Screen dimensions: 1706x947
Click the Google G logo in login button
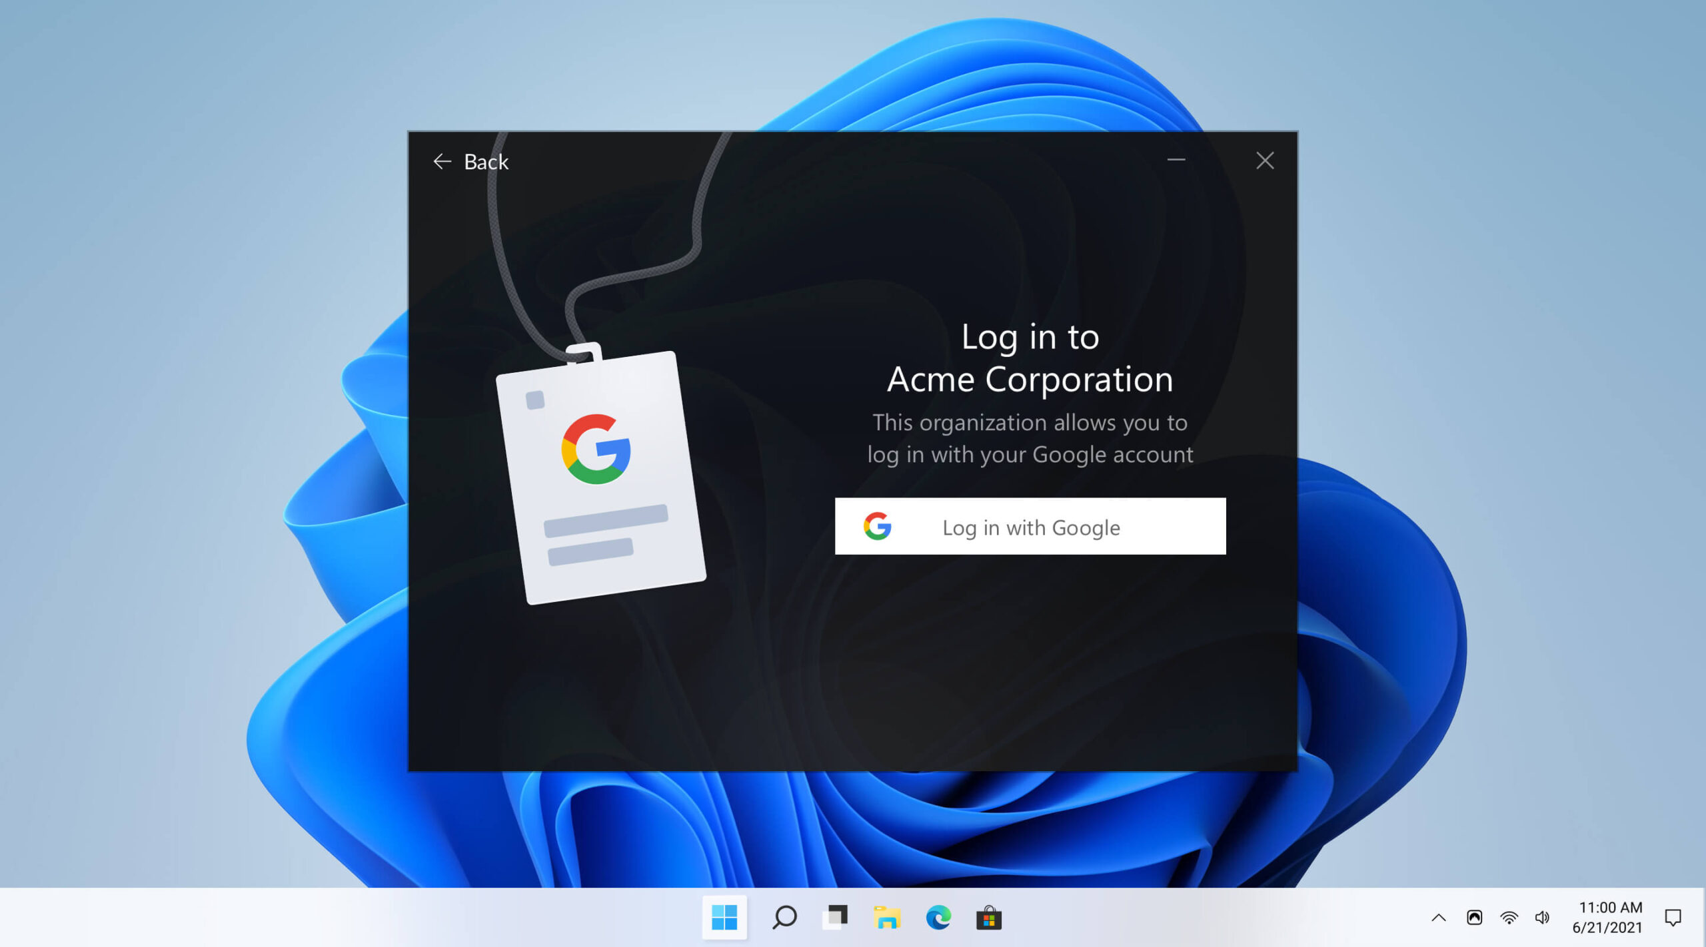pos(877,526)
